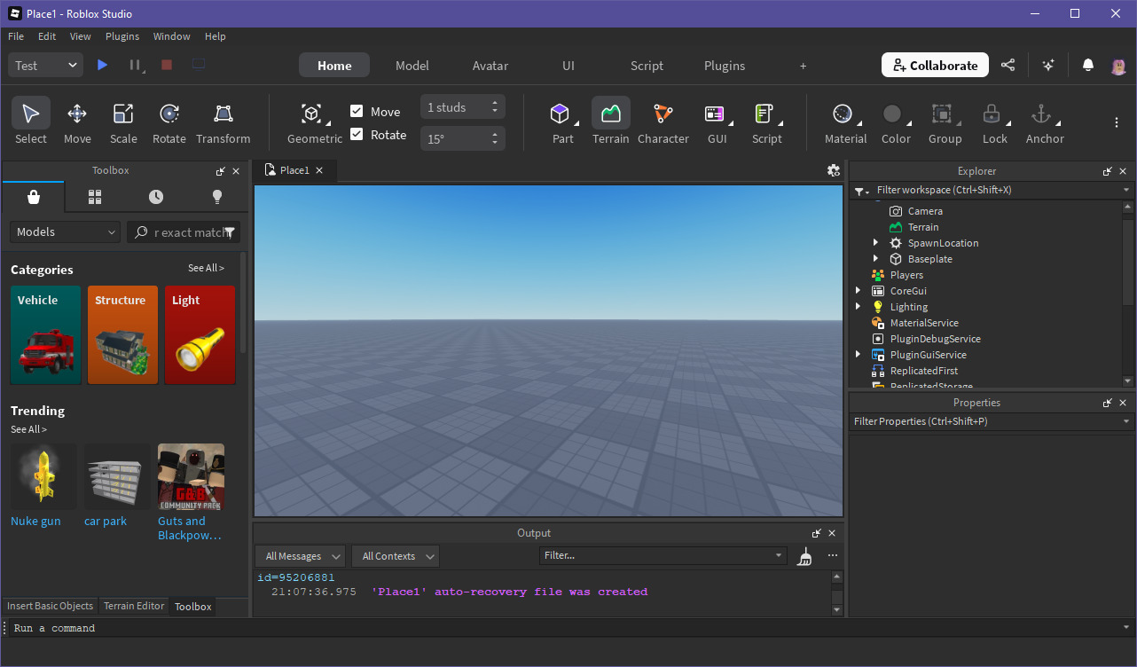The width and height of the screenshot is (1137, 667).
Task: Open the Assistant sparkle icon
Action: (x=1048, y=65)
